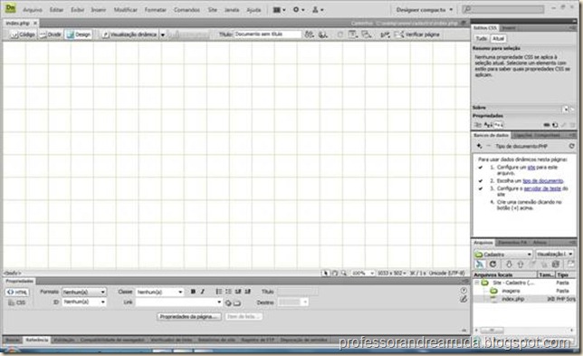The image size is (583, 356).
Task: Open the Arquivo menu
Action: pos(33,10)
